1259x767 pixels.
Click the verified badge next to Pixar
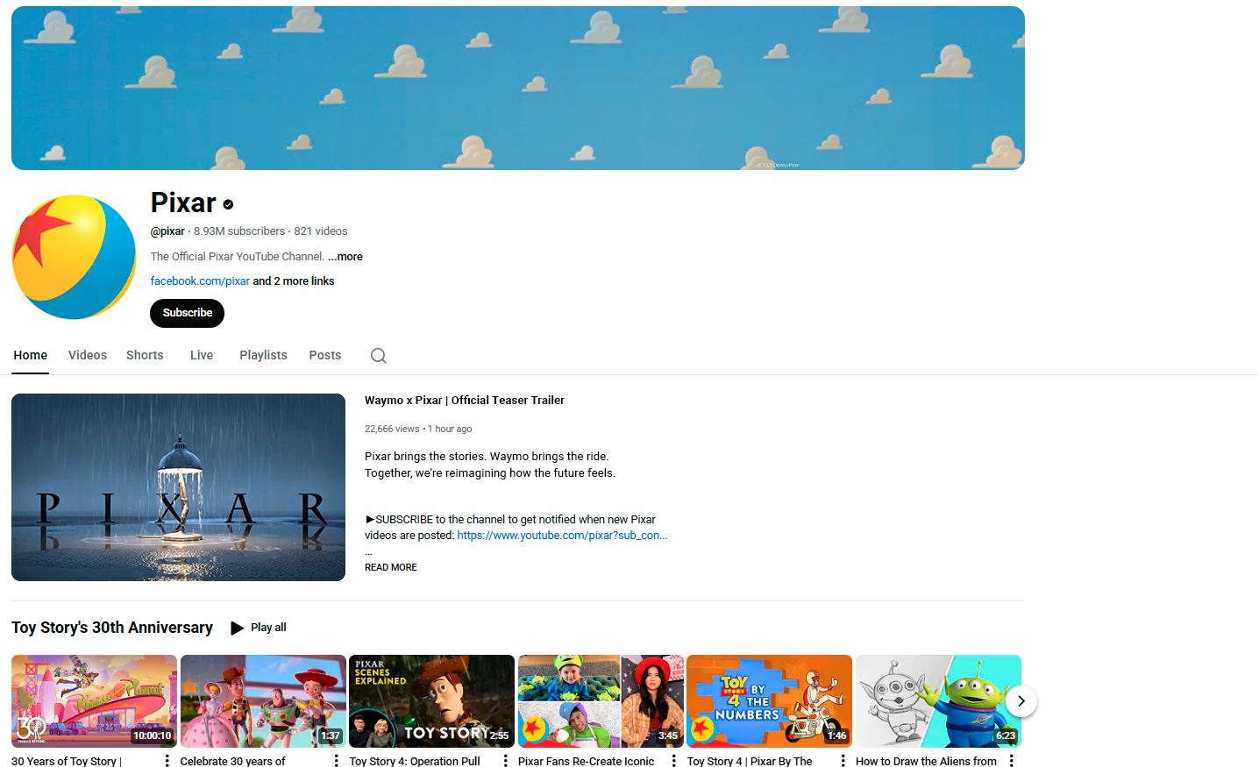click(x=228, y=204)
